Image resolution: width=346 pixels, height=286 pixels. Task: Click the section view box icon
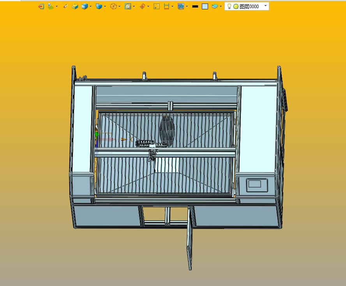[128, 7]
